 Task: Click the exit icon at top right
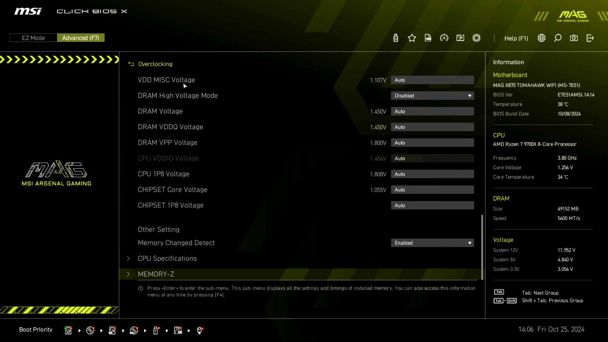click(x=590, y=38)
